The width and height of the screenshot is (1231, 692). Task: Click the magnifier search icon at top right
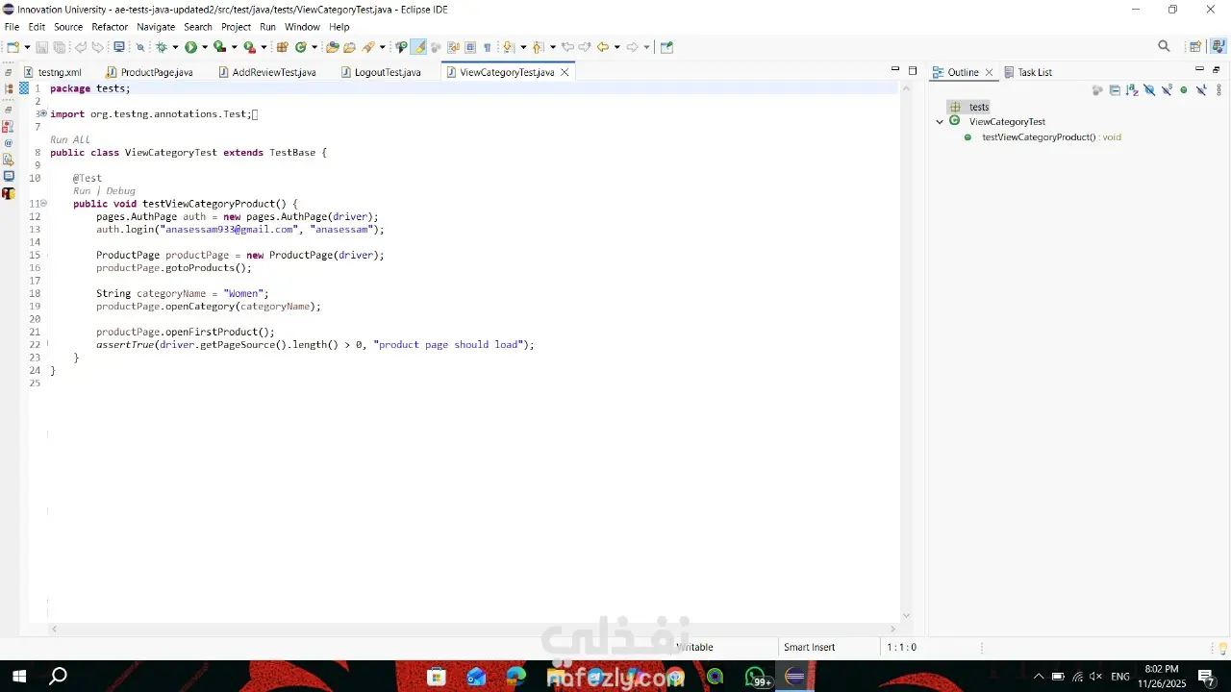[1164, 46]
